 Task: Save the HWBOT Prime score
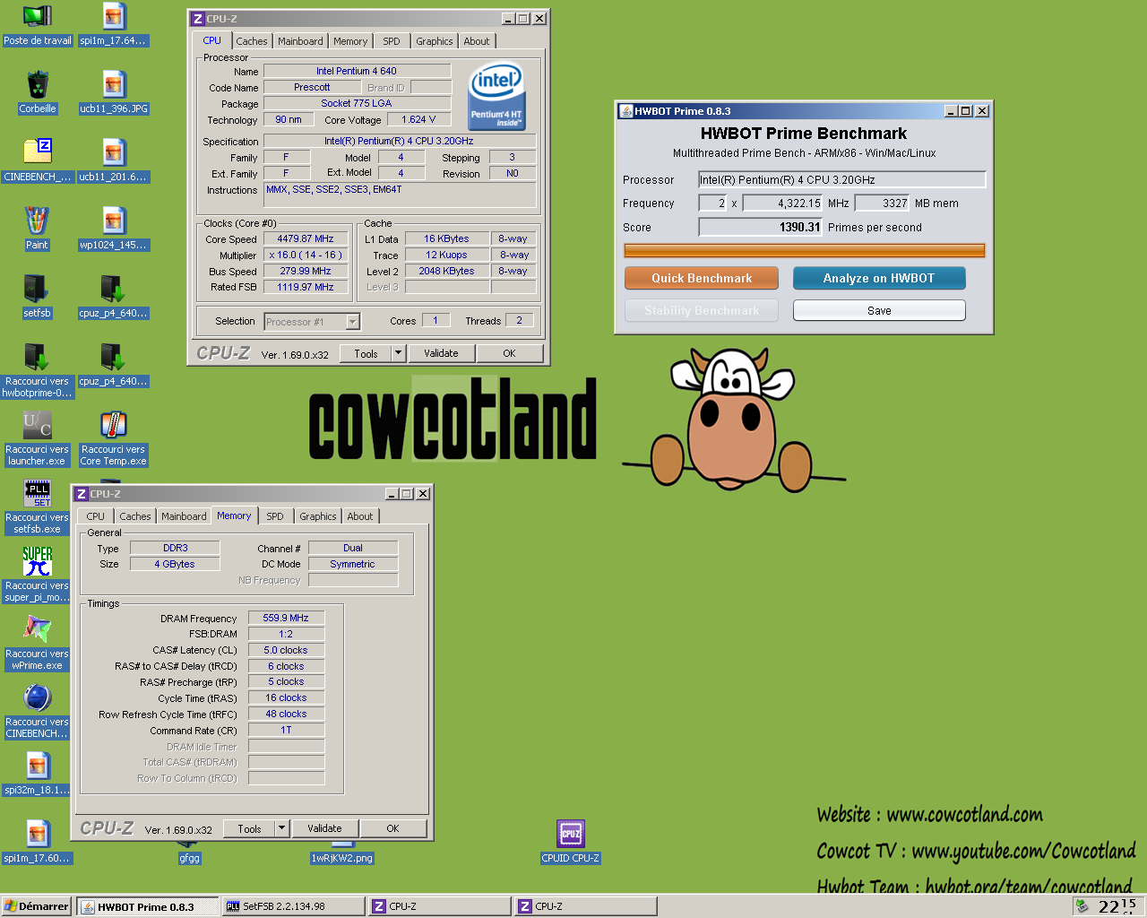[x=879, y=310]
